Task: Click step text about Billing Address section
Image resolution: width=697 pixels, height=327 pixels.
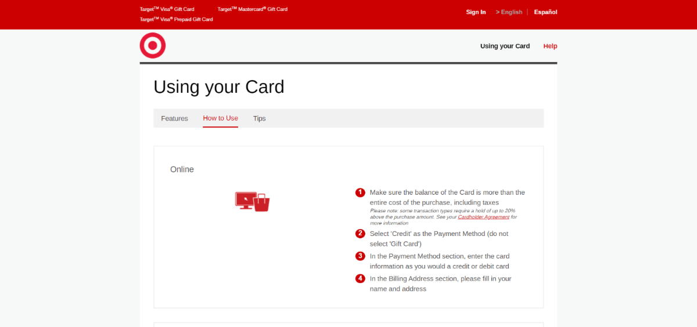Action: click(x=441, y=284)
